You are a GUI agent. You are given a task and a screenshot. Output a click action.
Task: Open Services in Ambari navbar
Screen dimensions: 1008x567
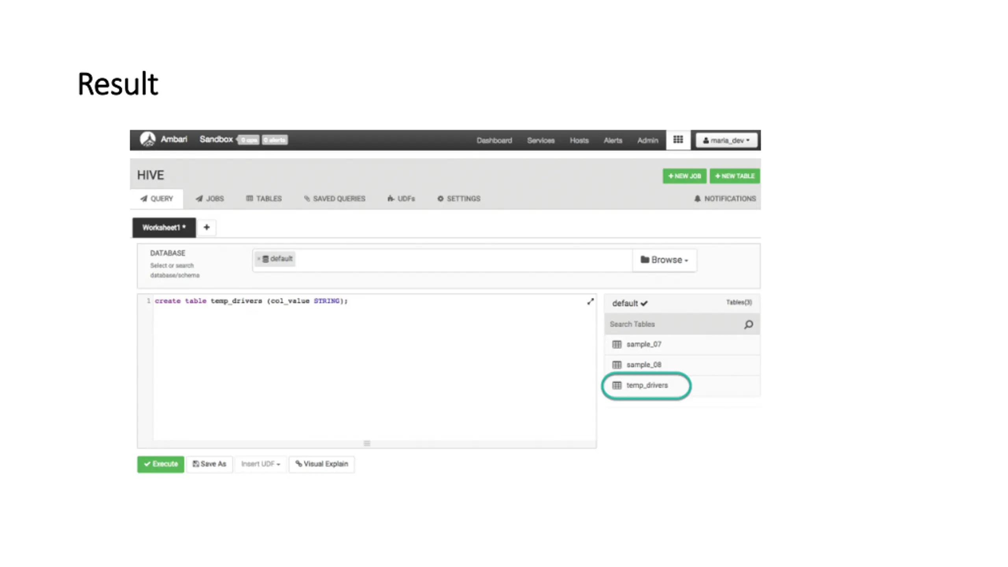[x=541, y=141]
